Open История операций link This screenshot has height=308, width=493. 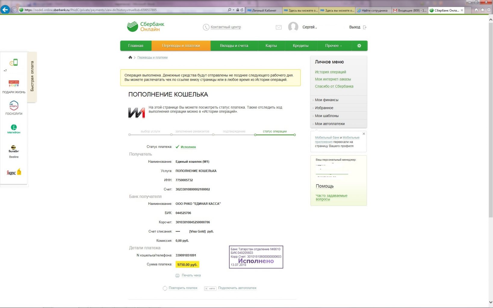point(330,72)
